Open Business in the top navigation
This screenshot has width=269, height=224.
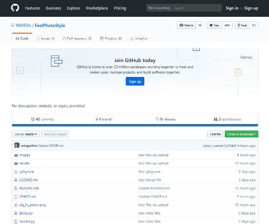[53, 8]
